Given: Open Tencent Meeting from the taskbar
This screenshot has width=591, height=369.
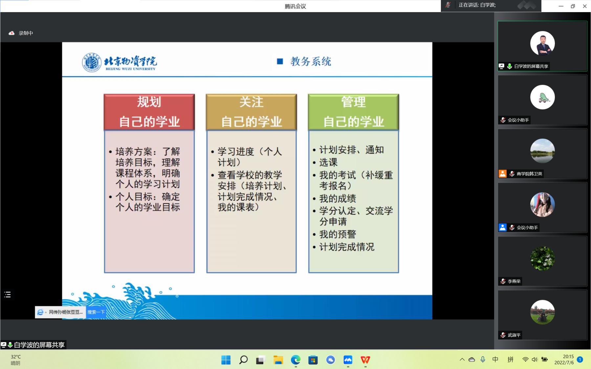Looking at the screenshot, I should point(348,360).
